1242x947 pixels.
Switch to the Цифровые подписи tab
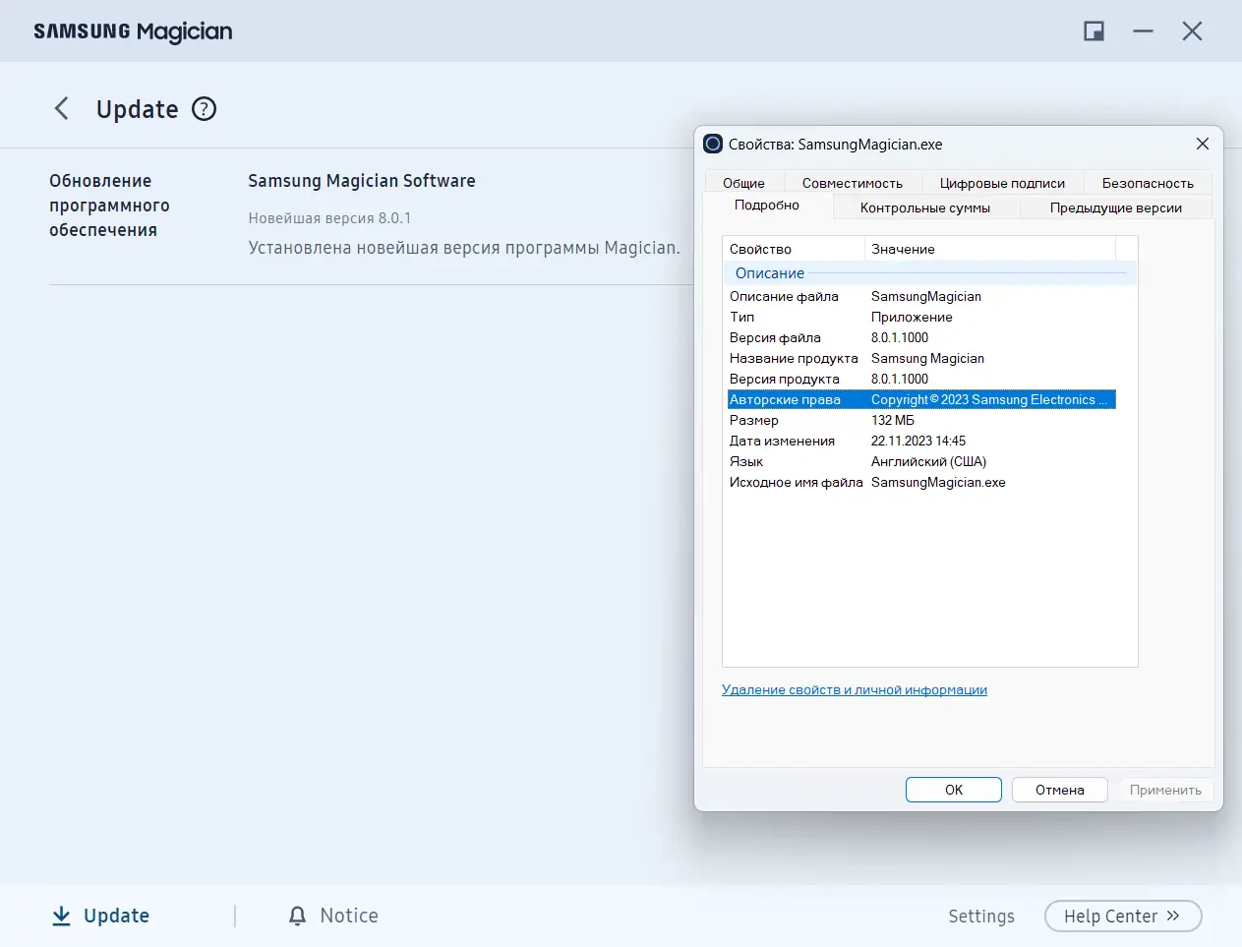(1002, 183)
